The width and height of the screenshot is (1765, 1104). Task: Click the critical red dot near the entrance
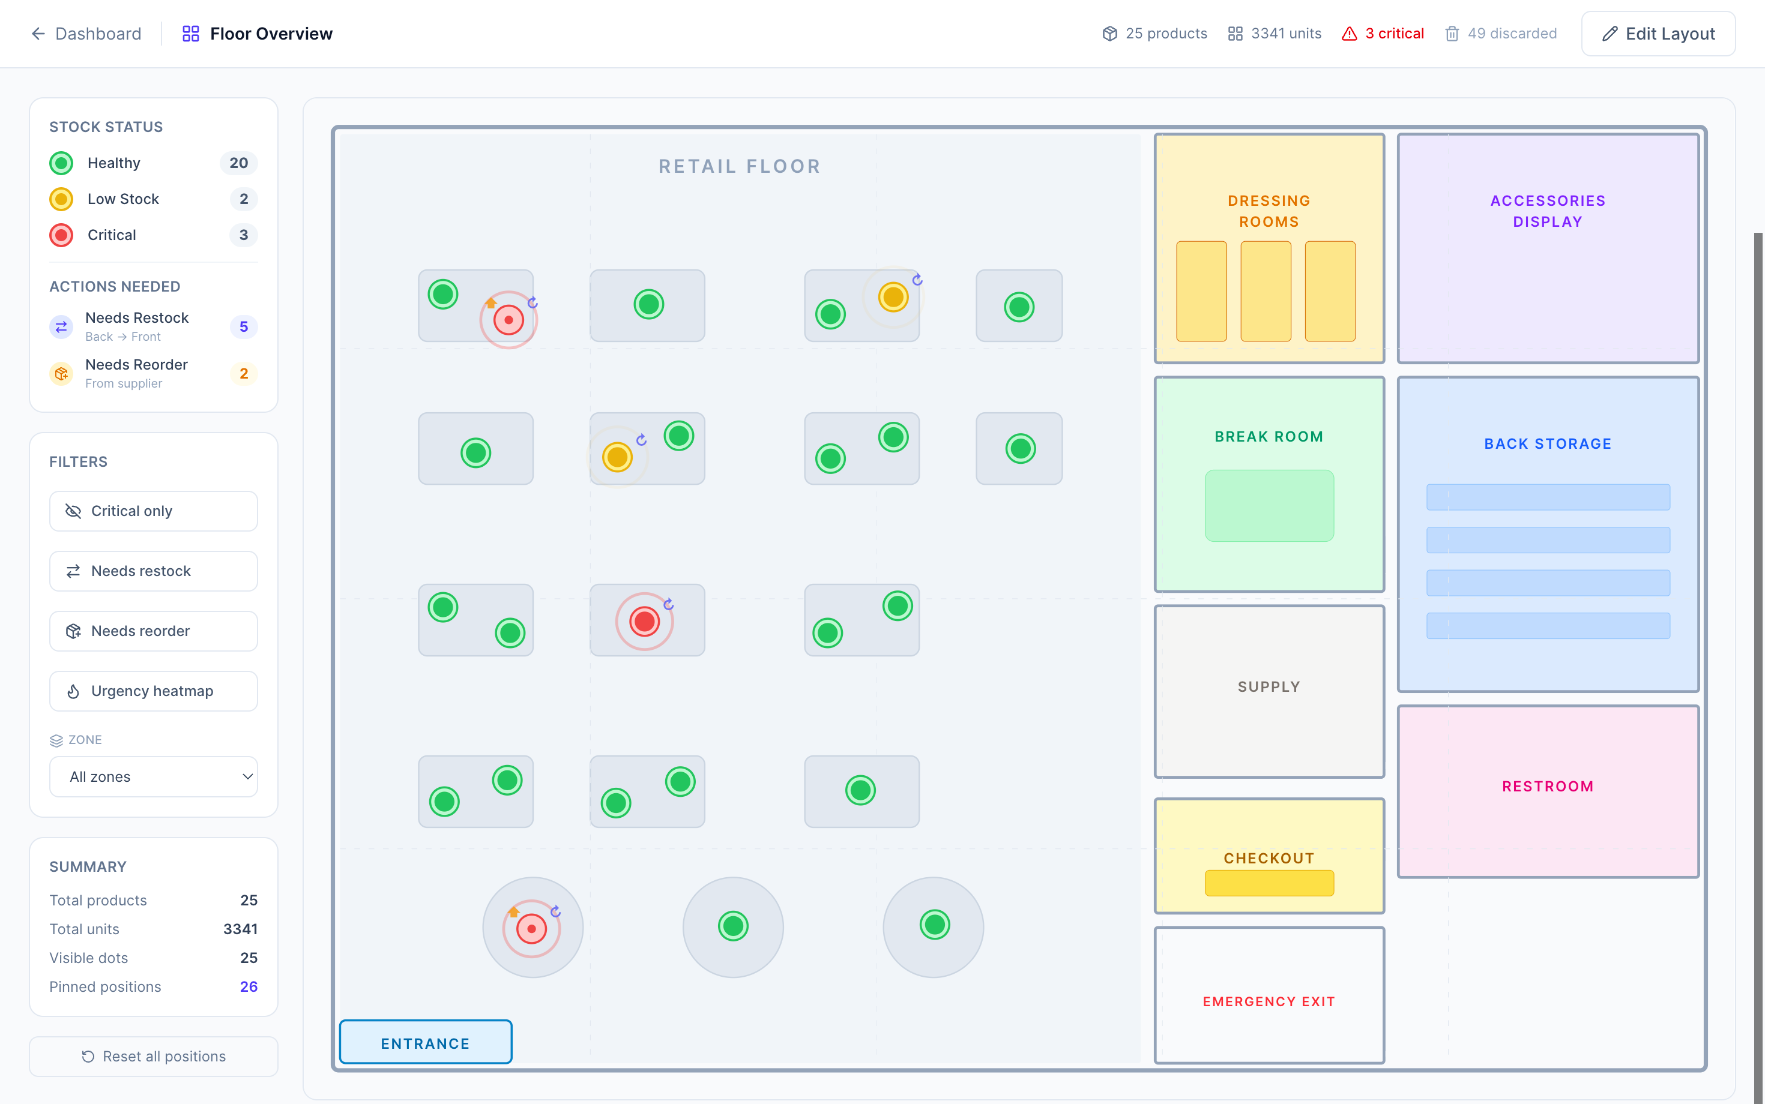[x=531, y=929]
